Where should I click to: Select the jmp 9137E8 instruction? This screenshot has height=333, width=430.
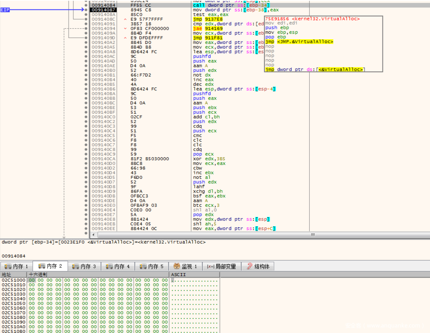point(207,19)
